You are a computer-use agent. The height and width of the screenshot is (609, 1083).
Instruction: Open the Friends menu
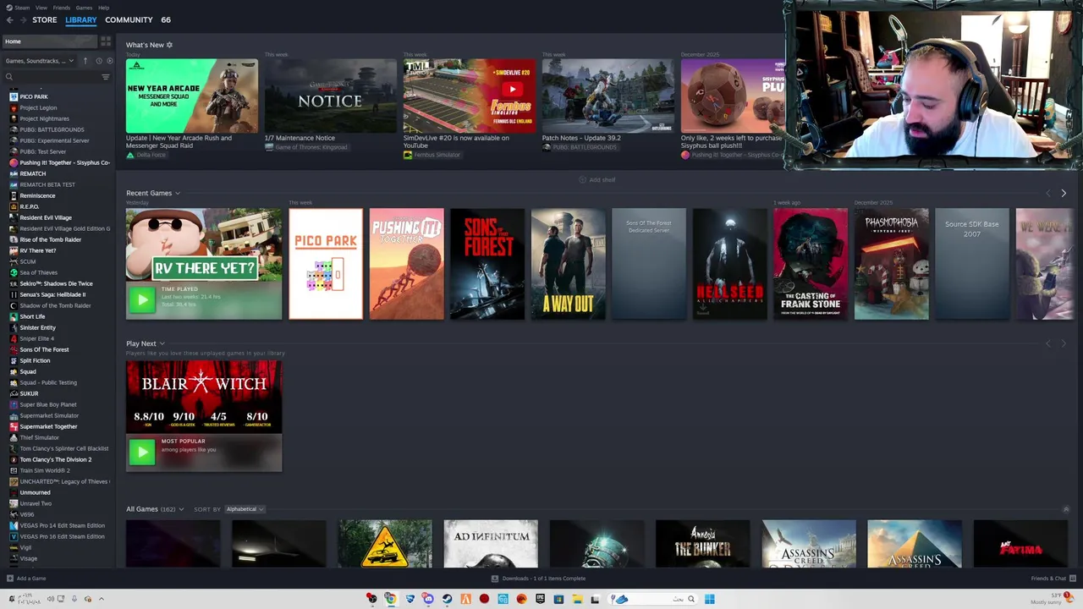62,8
